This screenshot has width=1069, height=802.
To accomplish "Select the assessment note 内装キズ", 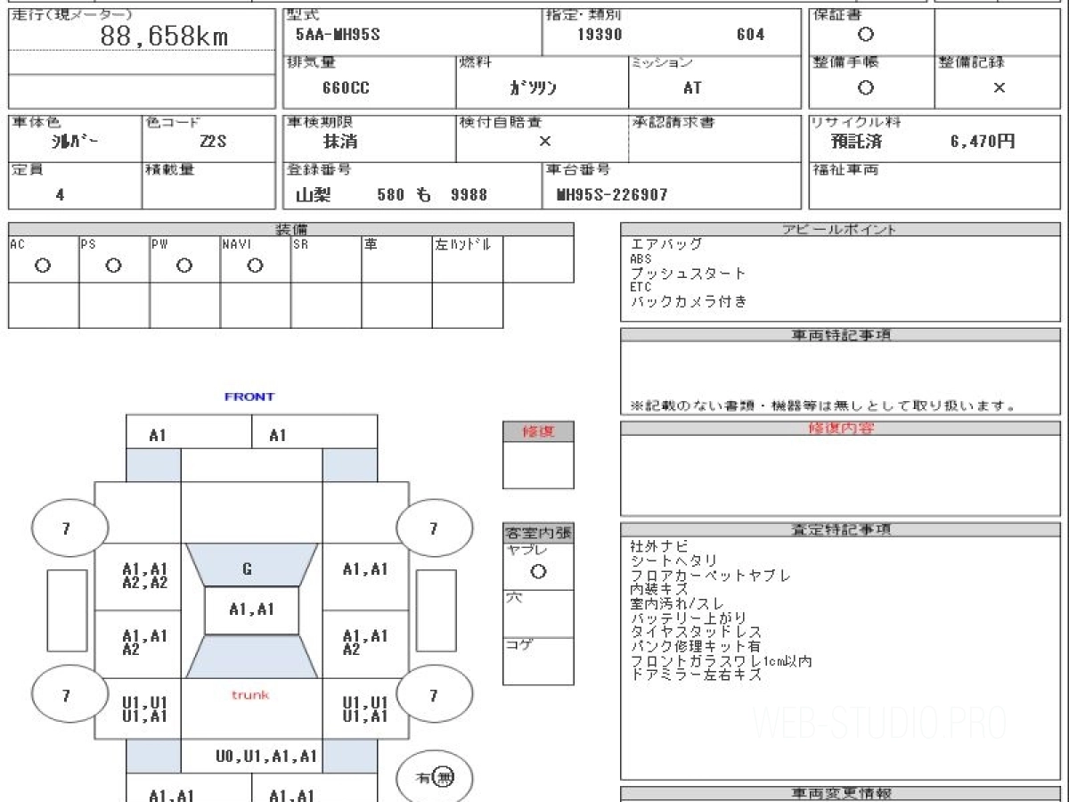I will [x=659, y=589].
